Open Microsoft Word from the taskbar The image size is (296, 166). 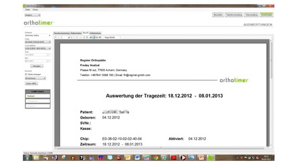tap(137, 158)
